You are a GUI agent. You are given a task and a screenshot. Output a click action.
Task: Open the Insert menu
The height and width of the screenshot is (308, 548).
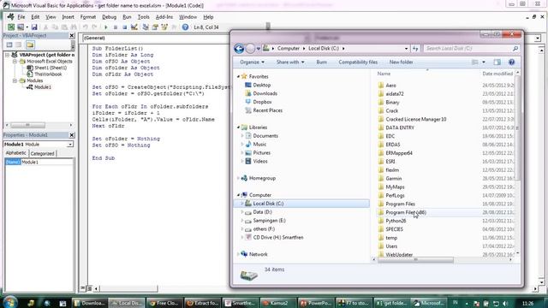pyautogui.click(x=68, y=17)
